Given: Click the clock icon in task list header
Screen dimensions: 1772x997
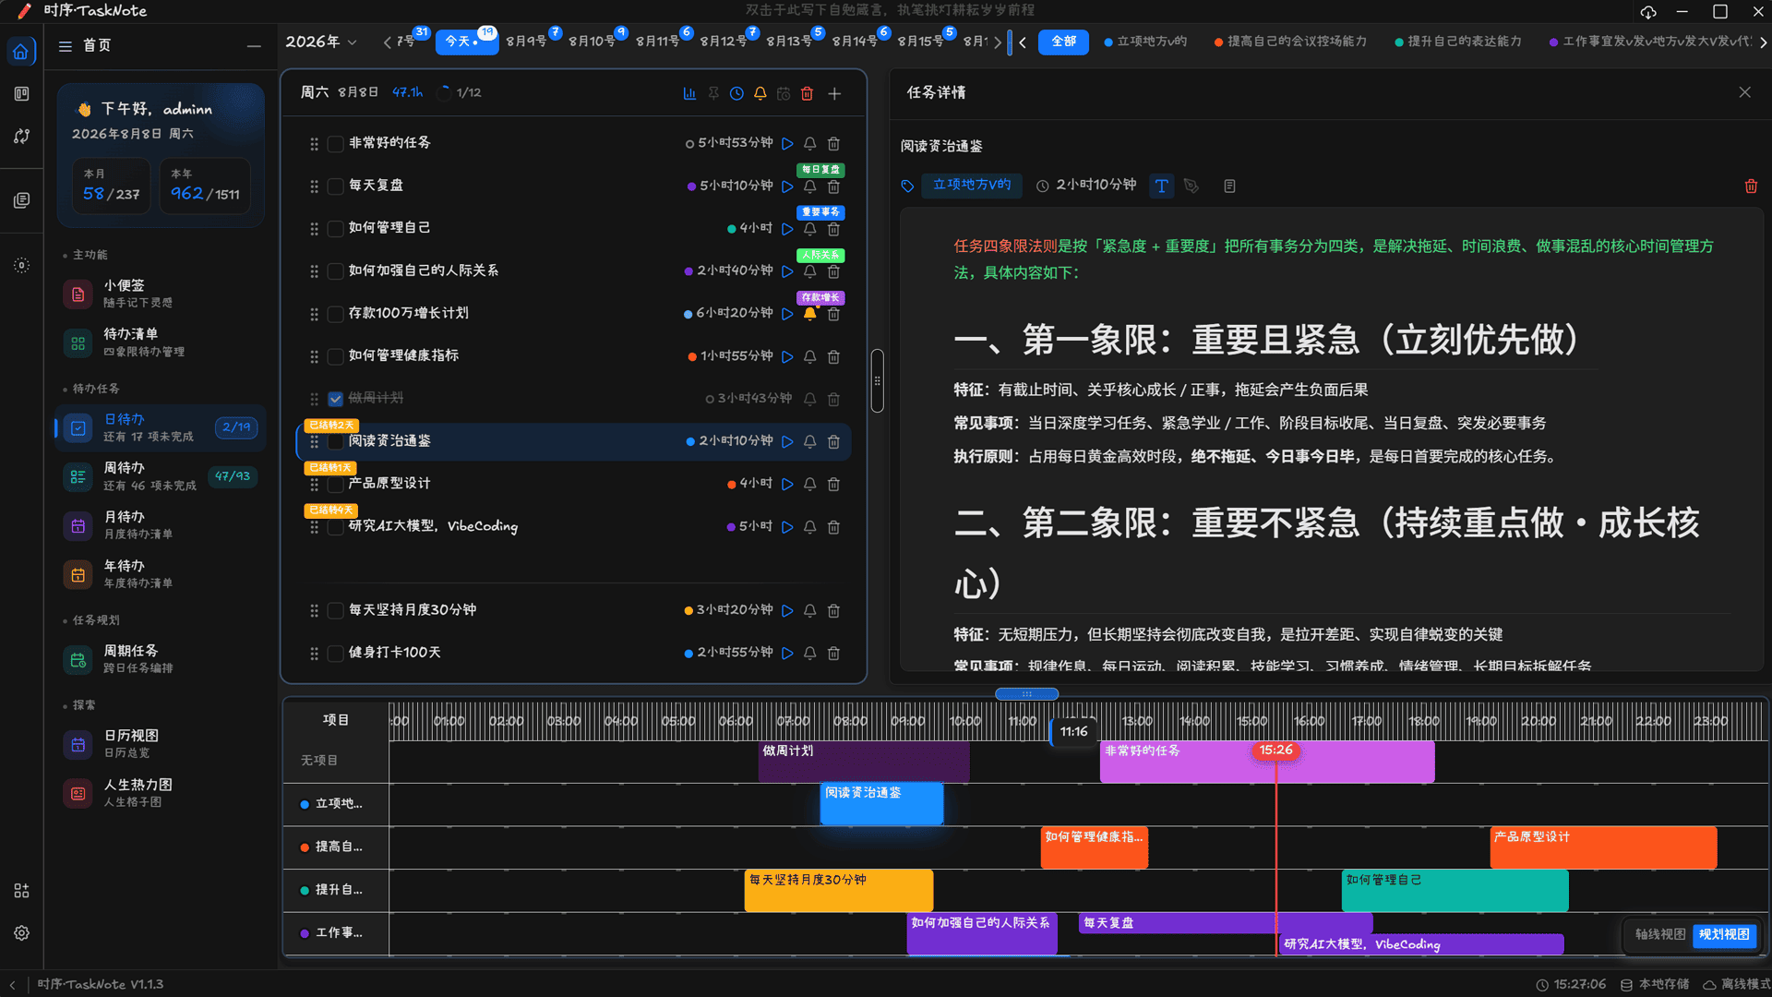Looking at the screenshot, I should click(736, 93).
